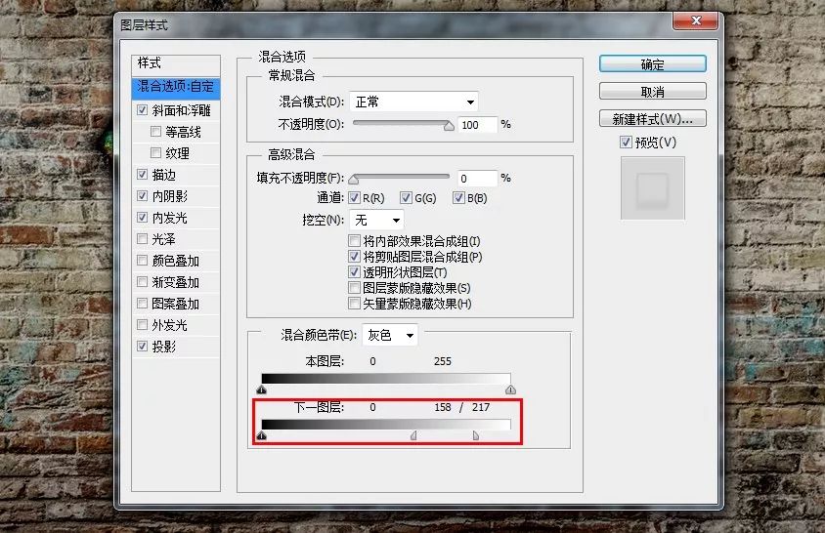The height and width of the screenshot is (533, 825).
Task: Uncheck the 投影 effect
Action: tap(142, 346)
